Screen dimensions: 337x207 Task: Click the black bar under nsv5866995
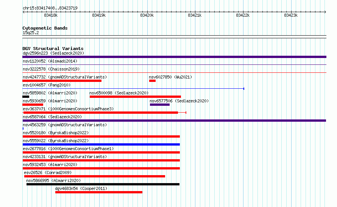click(x=103, y=184)
